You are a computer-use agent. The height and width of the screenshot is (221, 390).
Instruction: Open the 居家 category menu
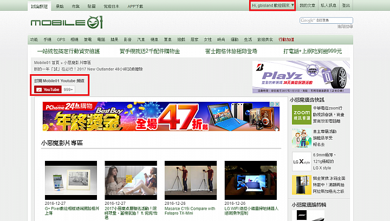(x=194, y=40)
